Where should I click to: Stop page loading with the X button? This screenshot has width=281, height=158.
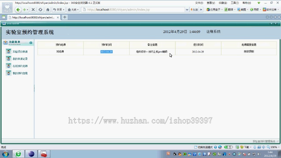point(33,10)
